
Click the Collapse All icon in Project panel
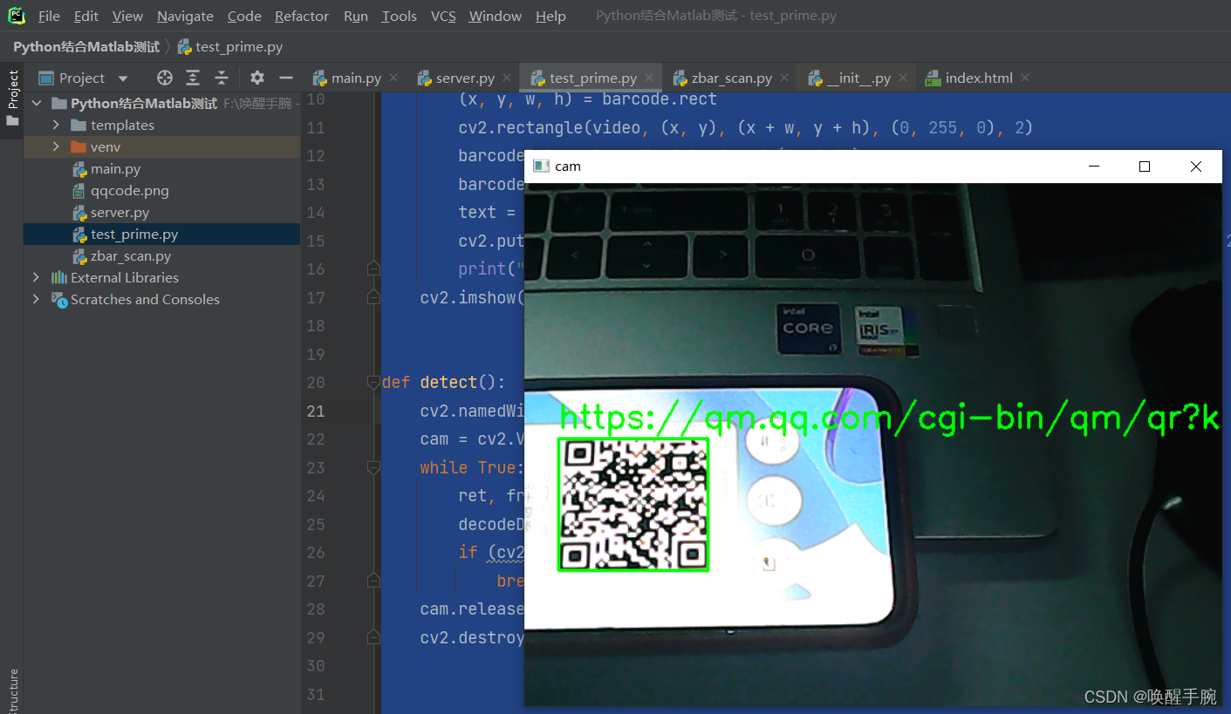[222, 78]
